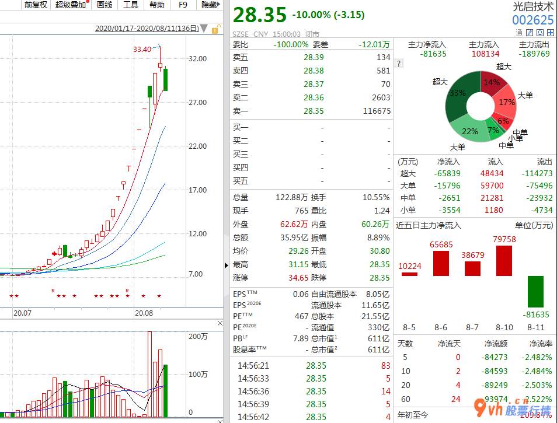Click the 8-6 red bar of 65685

coord(441,263)
